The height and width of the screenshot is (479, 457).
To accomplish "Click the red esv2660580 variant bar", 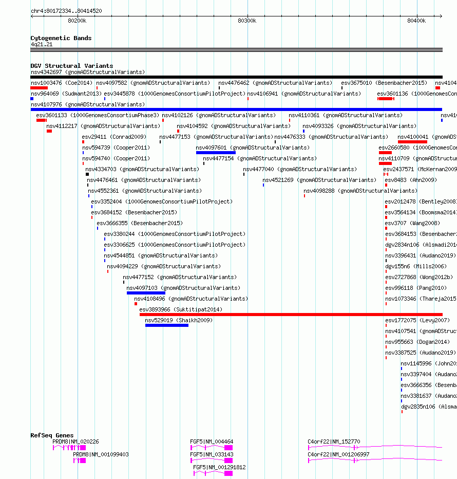I will (385, 153).
